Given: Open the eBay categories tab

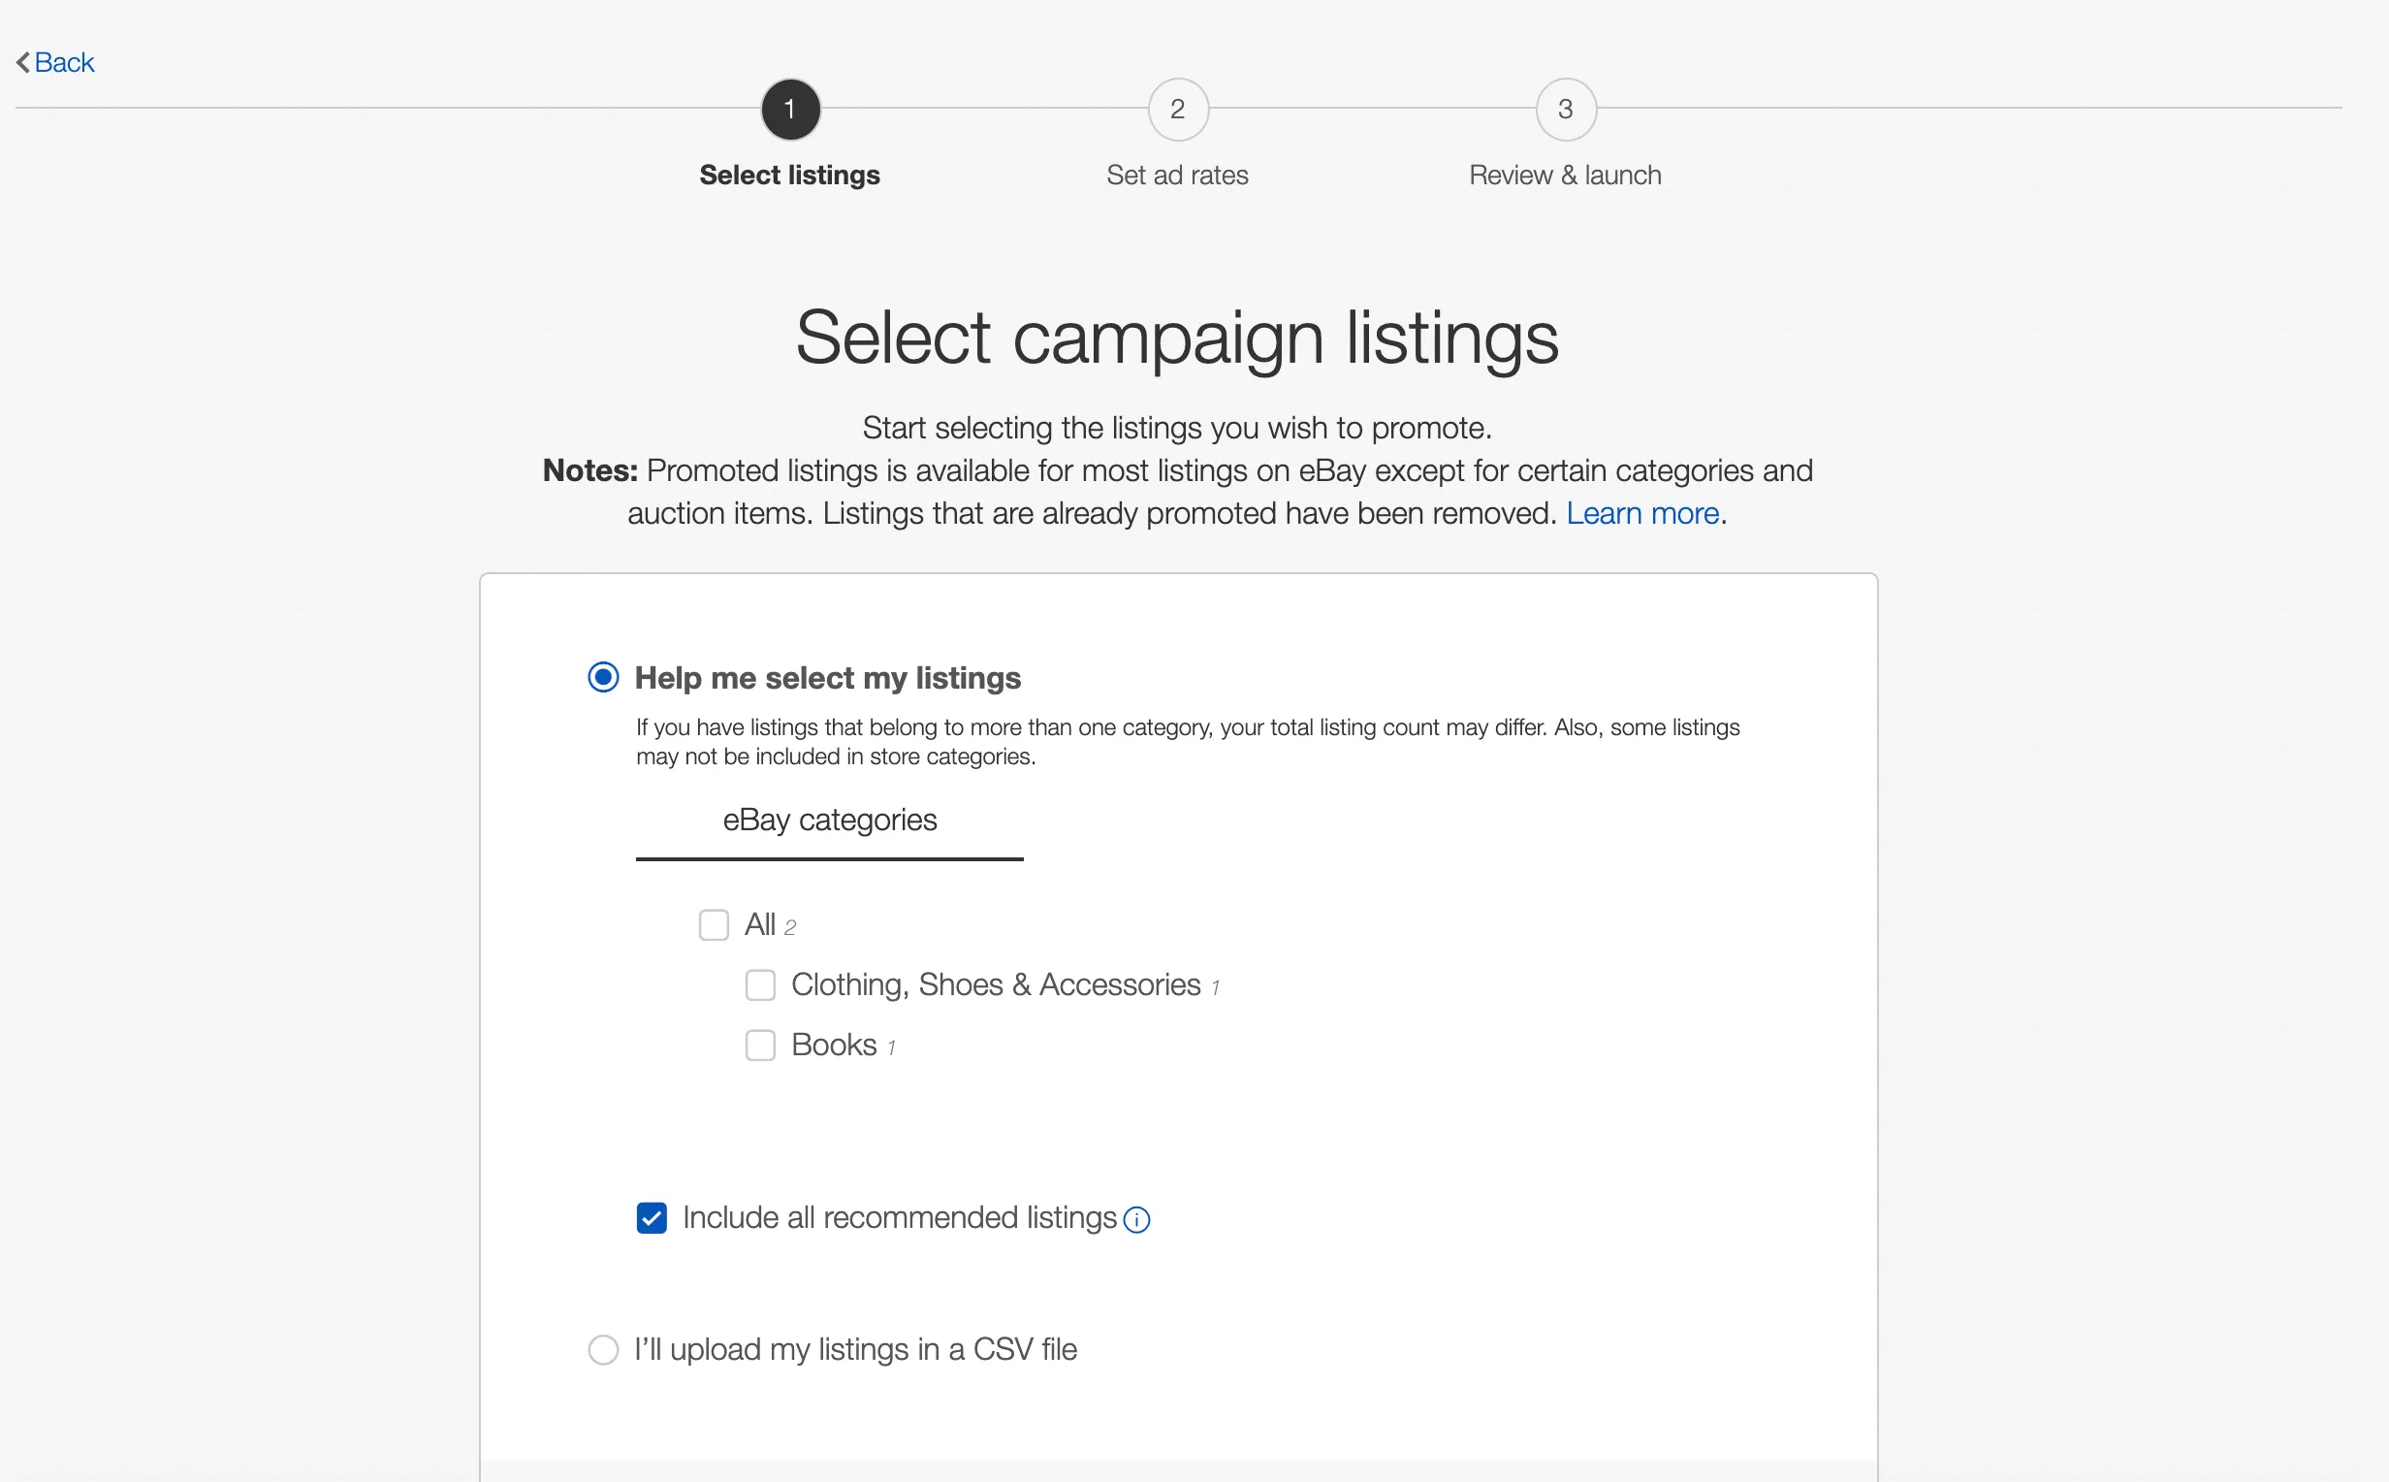Looking at the screenshot, I should point(830,821).
